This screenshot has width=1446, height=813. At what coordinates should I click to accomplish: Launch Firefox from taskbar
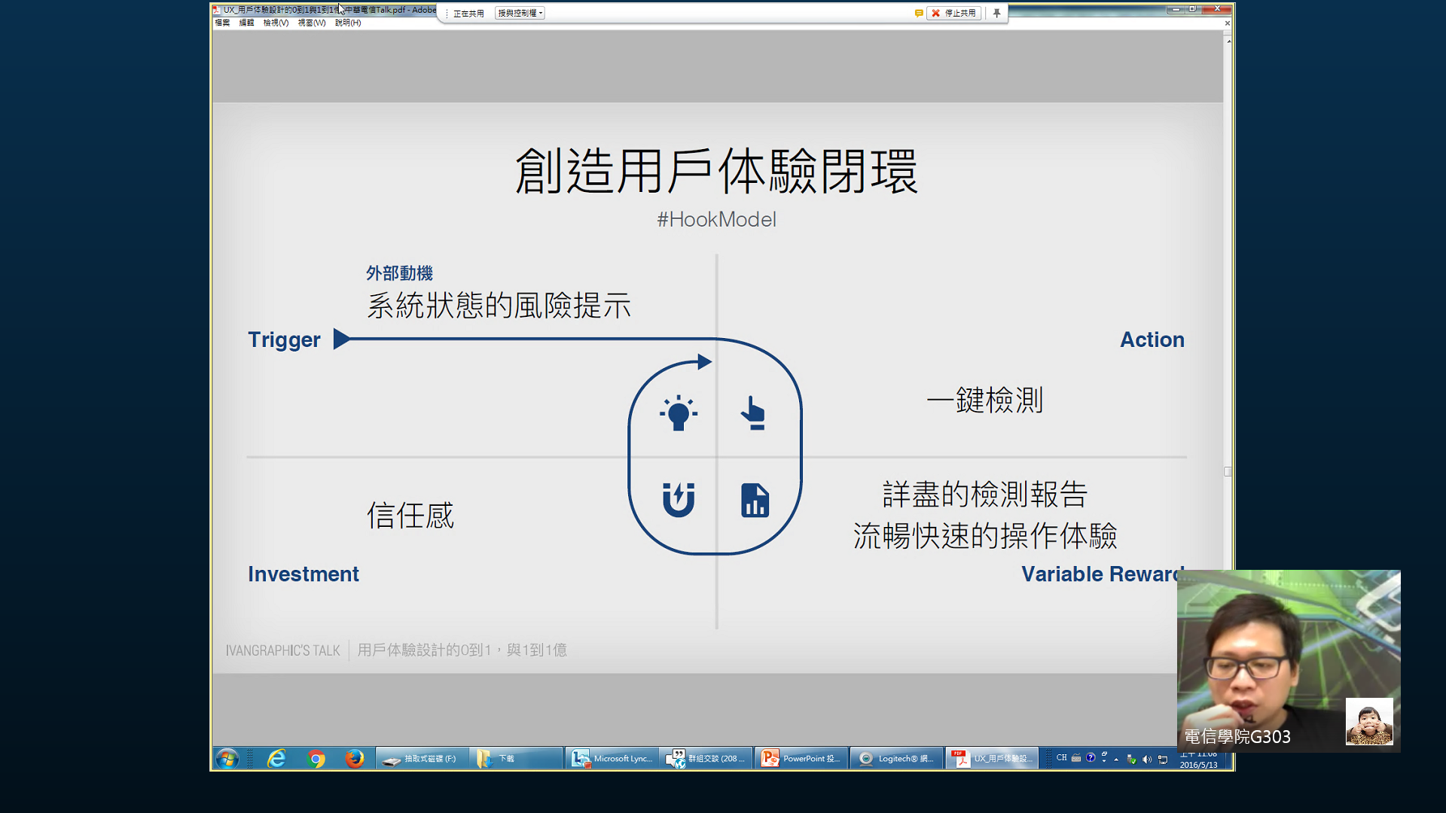click(354, 758)
